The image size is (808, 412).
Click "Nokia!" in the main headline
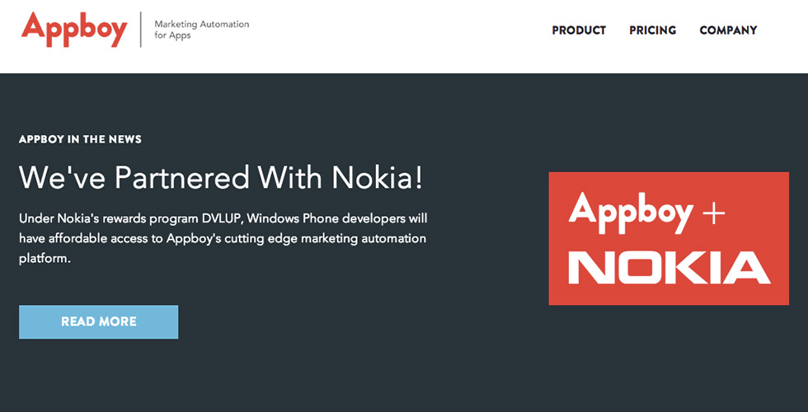pyautogui.click(x=378, y=178)
